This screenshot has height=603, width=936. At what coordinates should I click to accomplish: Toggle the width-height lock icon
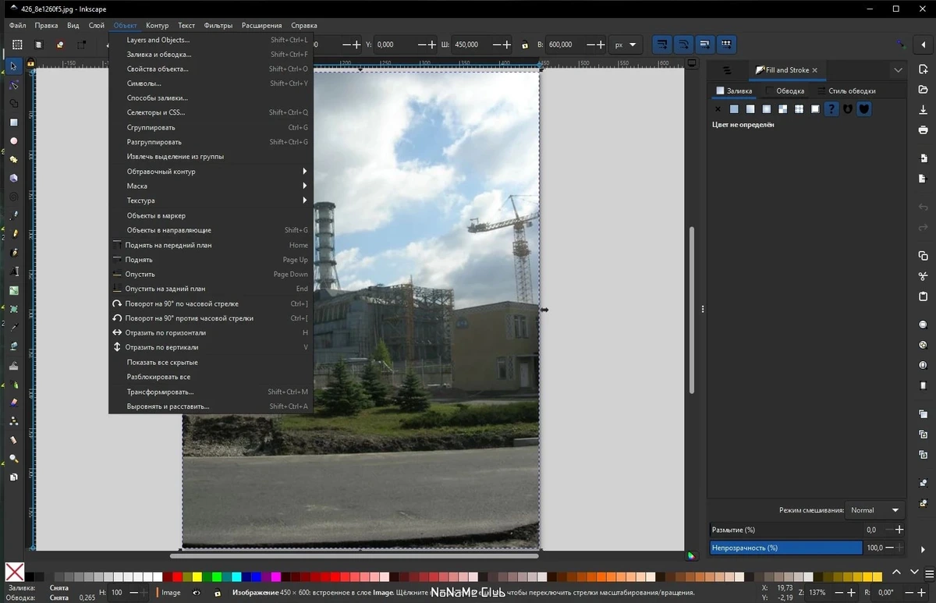click(x=525, y=45)
